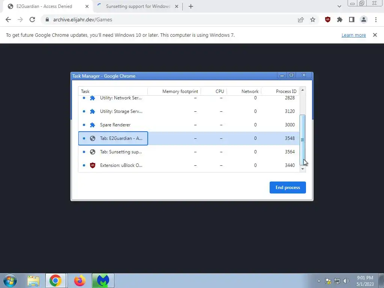
Task: Open Windows Explorer from the taskbar
Action: click(33, 280)
